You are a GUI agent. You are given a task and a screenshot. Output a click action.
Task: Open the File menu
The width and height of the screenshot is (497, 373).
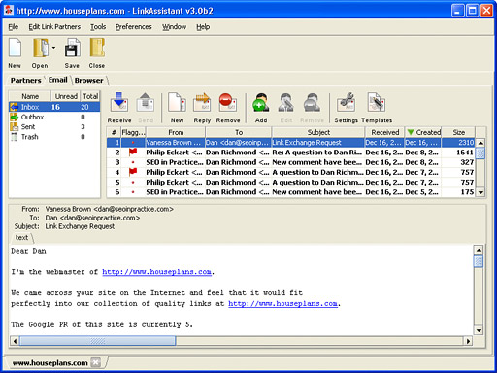[14, 27]
